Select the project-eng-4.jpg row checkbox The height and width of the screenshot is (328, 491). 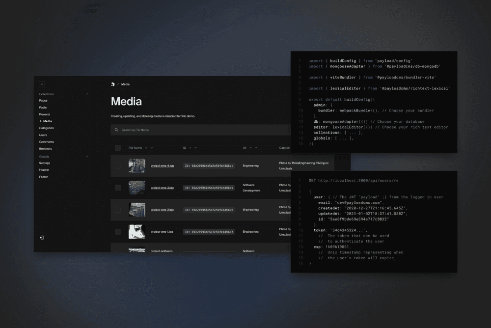[118, 165]
